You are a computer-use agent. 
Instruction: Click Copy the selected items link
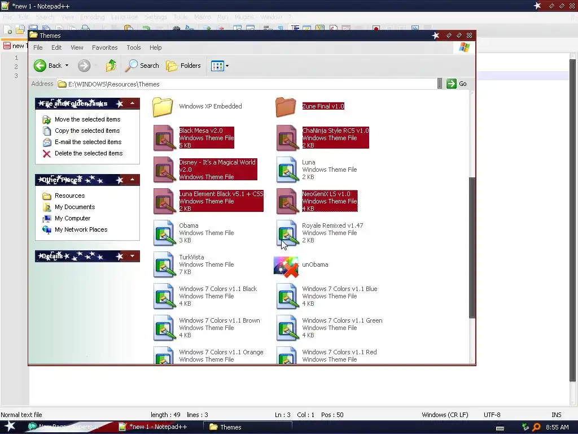(87, 131)
